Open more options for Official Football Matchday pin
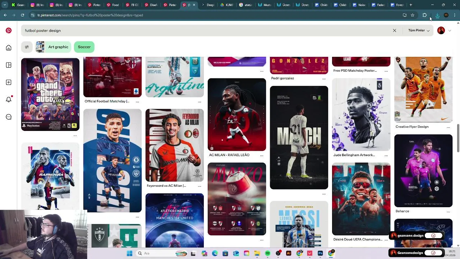This screenshot has width=460, height=259. [137, 101]
